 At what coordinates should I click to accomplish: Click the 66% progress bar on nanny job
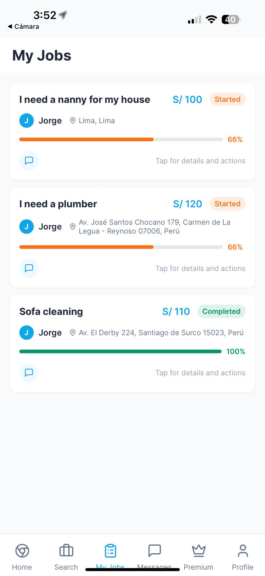121,139
